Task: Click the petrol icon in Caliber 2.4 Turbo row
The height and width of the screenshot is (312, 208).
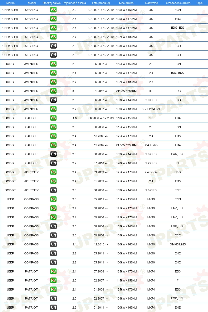Action: pos(53,145)
